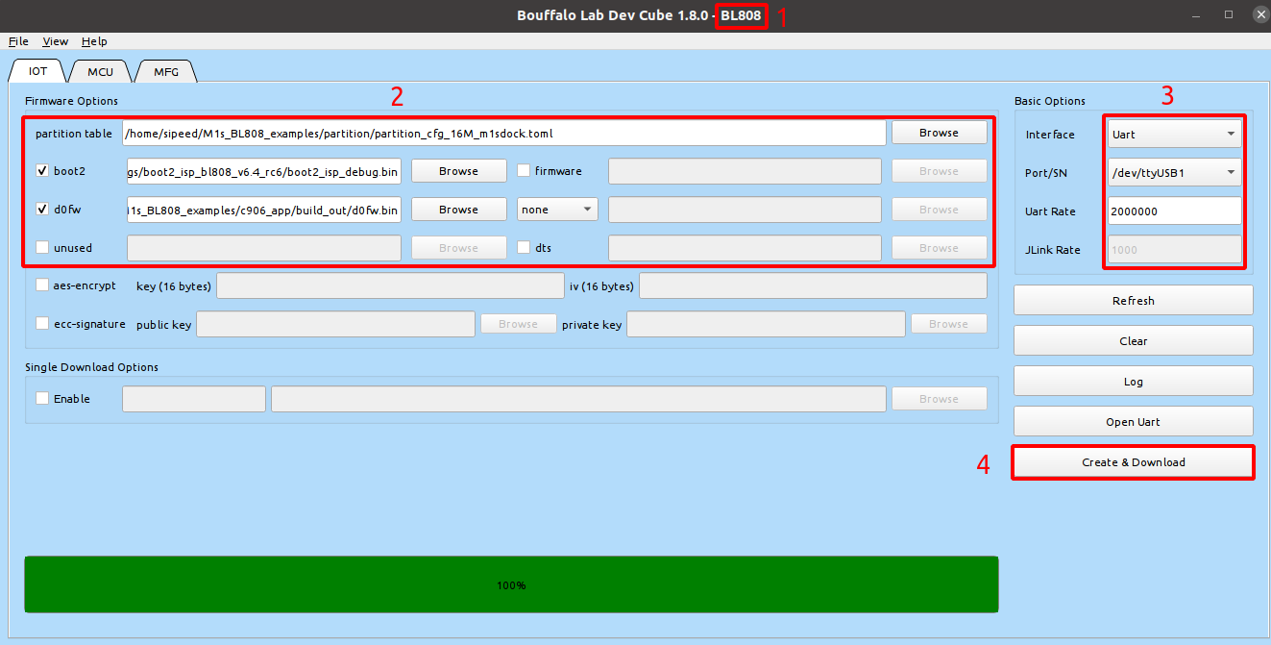
Task: Click the Clear button
Action: 1134,341
